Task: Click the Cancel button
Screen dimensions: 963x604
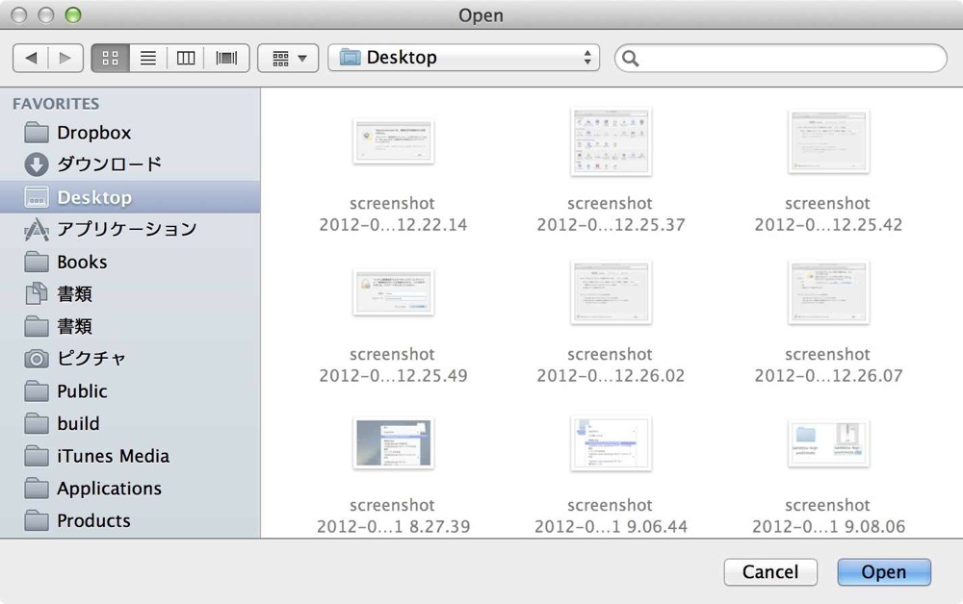Action: pyautogui.click(x=770, y=571)
